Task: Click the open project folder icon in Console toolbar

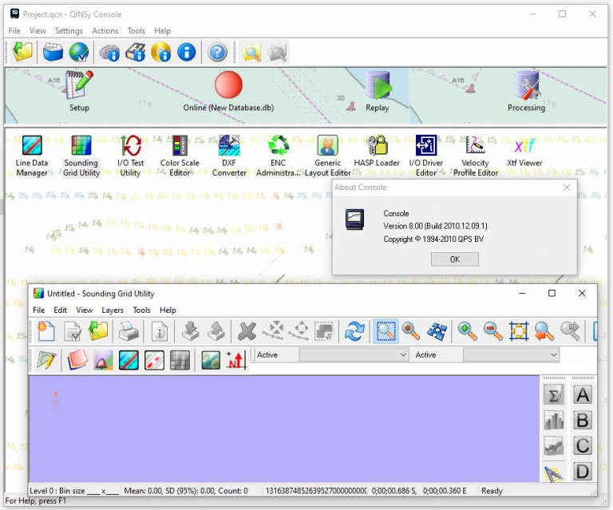Action: pyautogui.click(x=22, y=52)
